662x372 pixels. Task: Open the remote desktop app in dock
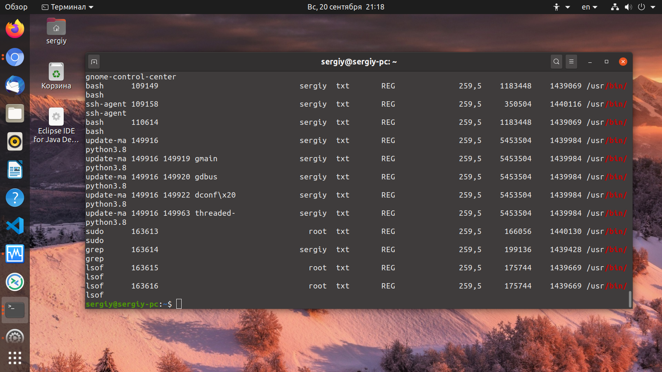click(15, 282)
